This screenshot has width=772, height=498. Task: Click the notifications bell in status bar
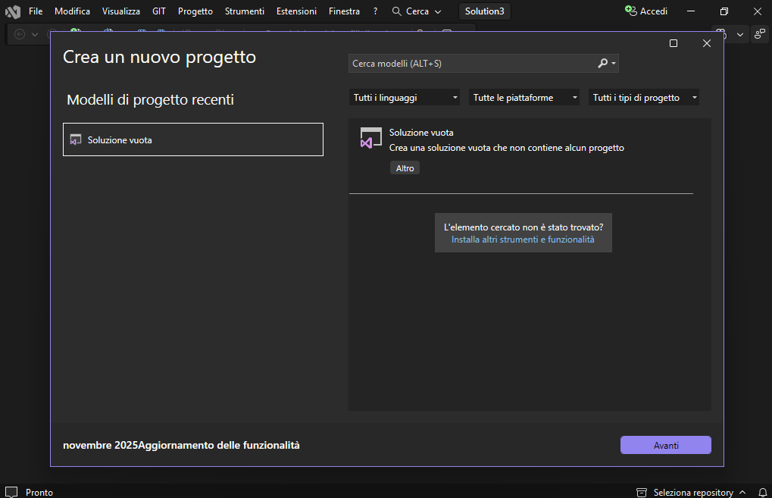[x=762, y=492]
